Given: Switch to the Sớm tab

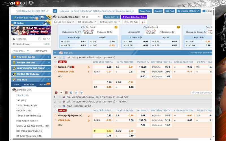Looking at the screenshot, I should coord(16,84).
